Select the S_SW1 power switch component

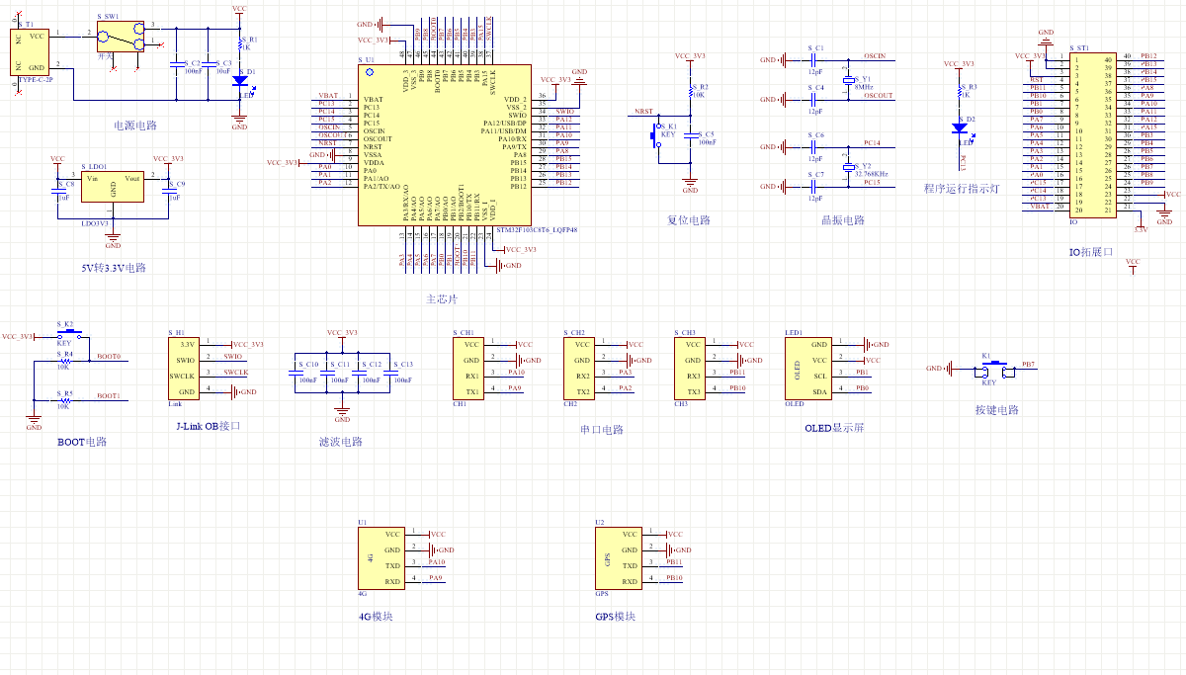121,37
